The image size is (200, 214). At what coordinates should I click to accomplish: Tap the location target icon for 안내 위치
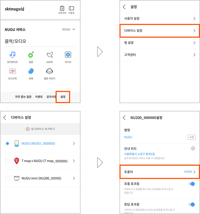[193, 148]
